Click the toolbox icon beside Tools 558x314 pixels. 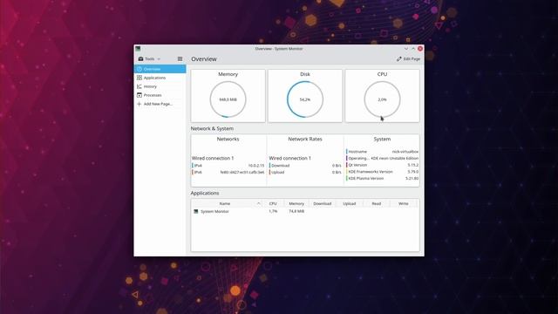click(140, 58)
